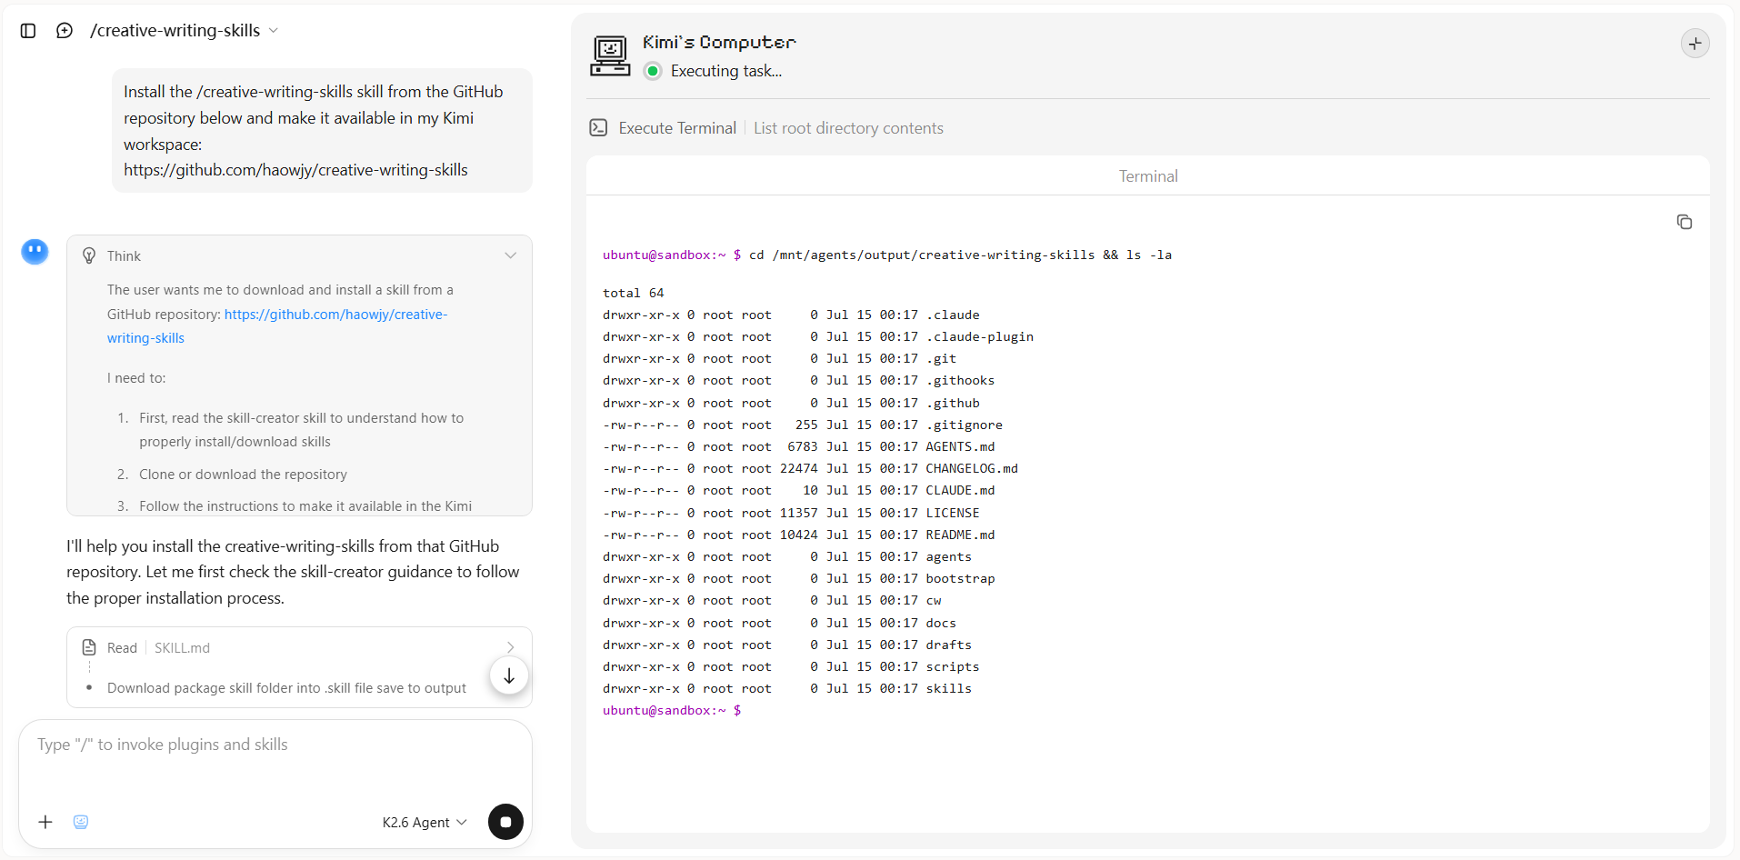Click the green Executing task status indicator

pyautogui.click(x=653, y=71)
